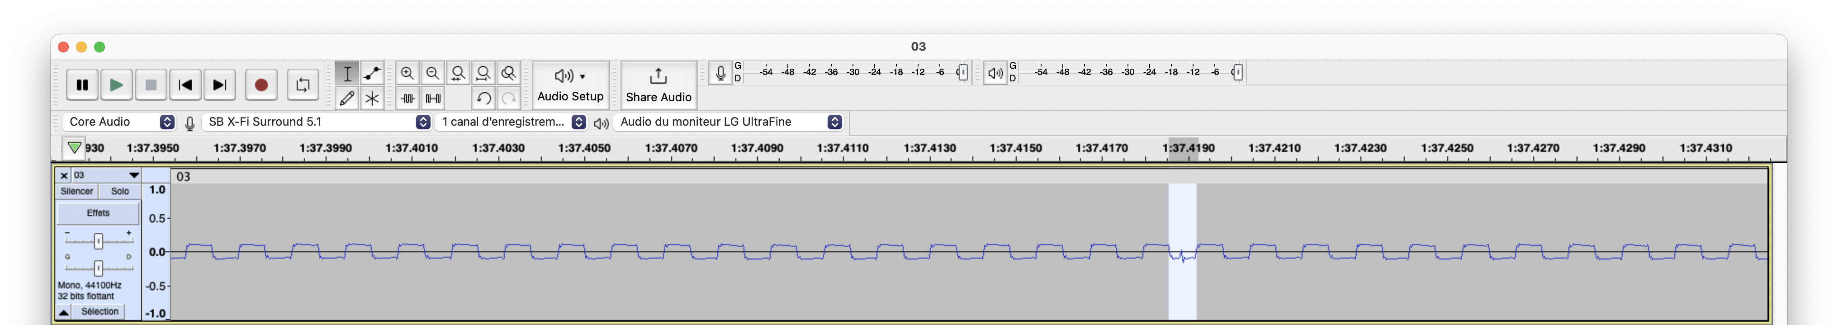1838x325 pixels.
Task: Toggle Solo on track 03
Action: point(120,191)
